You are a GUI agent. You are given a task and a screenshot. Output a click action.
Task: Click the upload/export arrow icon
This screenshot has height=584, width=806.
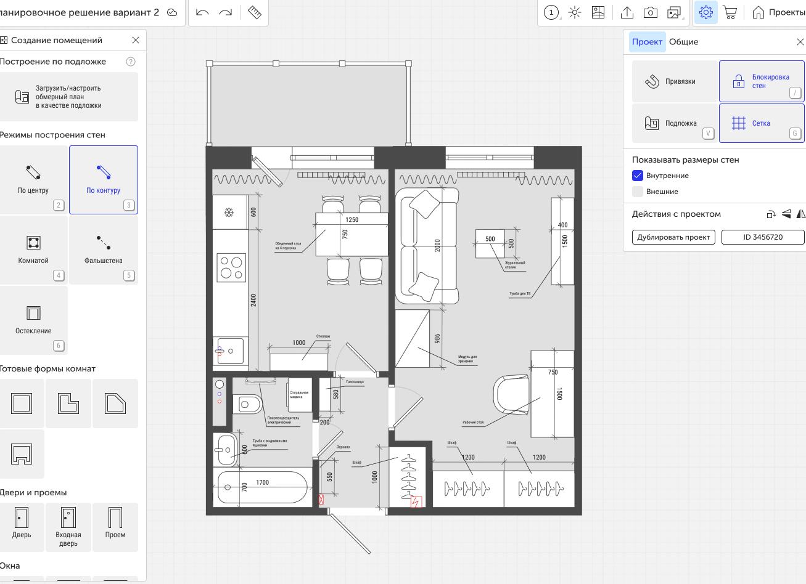click(x=627, y=12)
